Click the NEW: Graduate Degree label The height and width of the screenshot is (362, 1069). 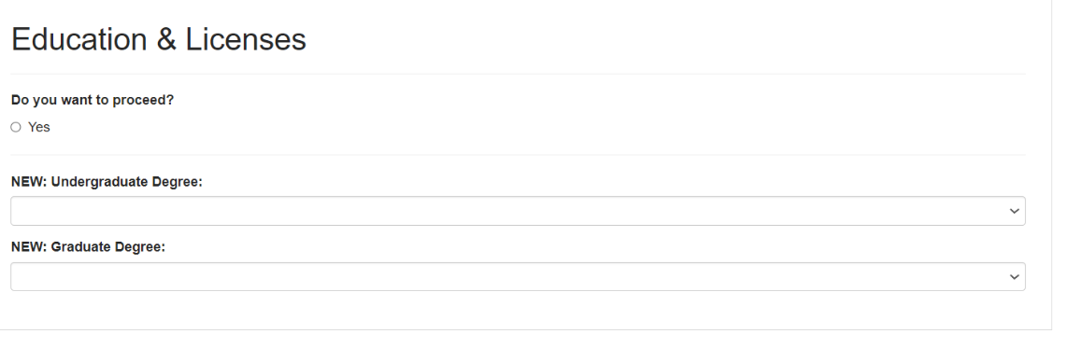point(88,247)
